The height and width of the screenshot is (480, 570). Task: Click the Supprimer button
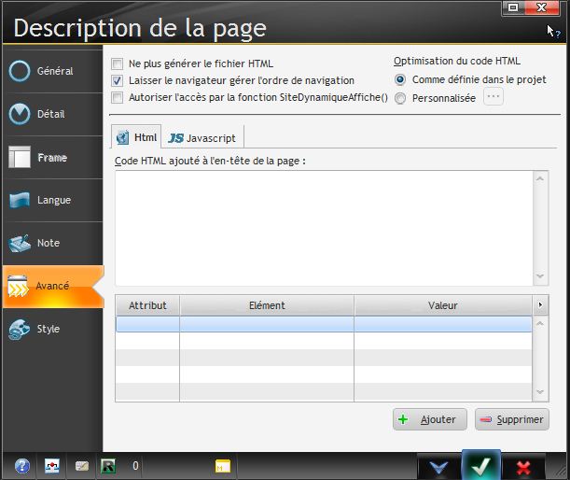(512, 419)
